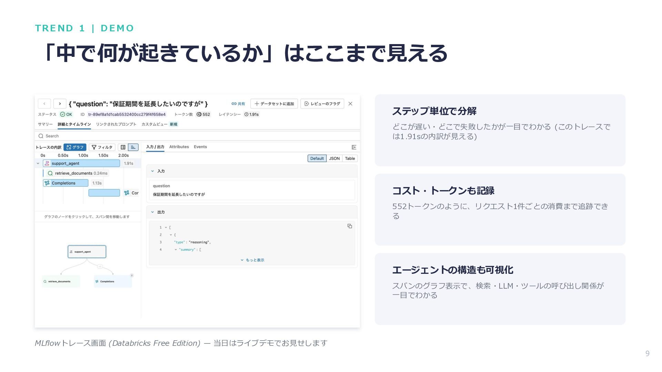Open the フィルタ filter button
The height and width of the screenshot is (372, 662).
pos(102,147)
